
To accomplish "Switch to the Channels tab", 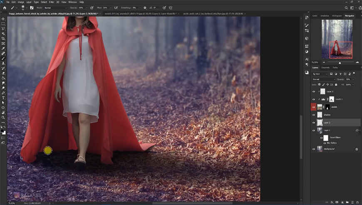I will (325, 67).
